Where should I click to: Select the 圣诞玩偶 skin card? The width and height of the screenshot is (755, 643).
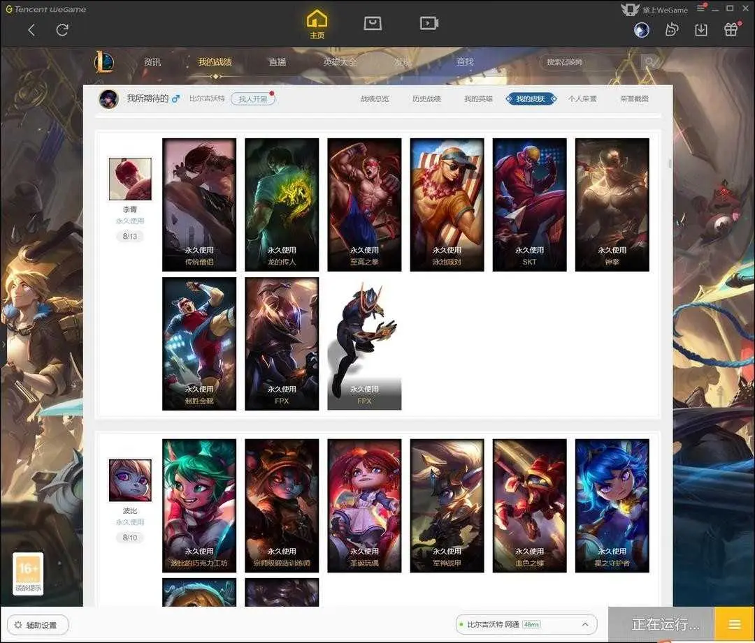point(364,506)
